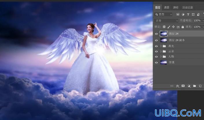Switch to the 图层 tab
The image size is (204, 120).
pyautogui.click(x=158, y=7)
